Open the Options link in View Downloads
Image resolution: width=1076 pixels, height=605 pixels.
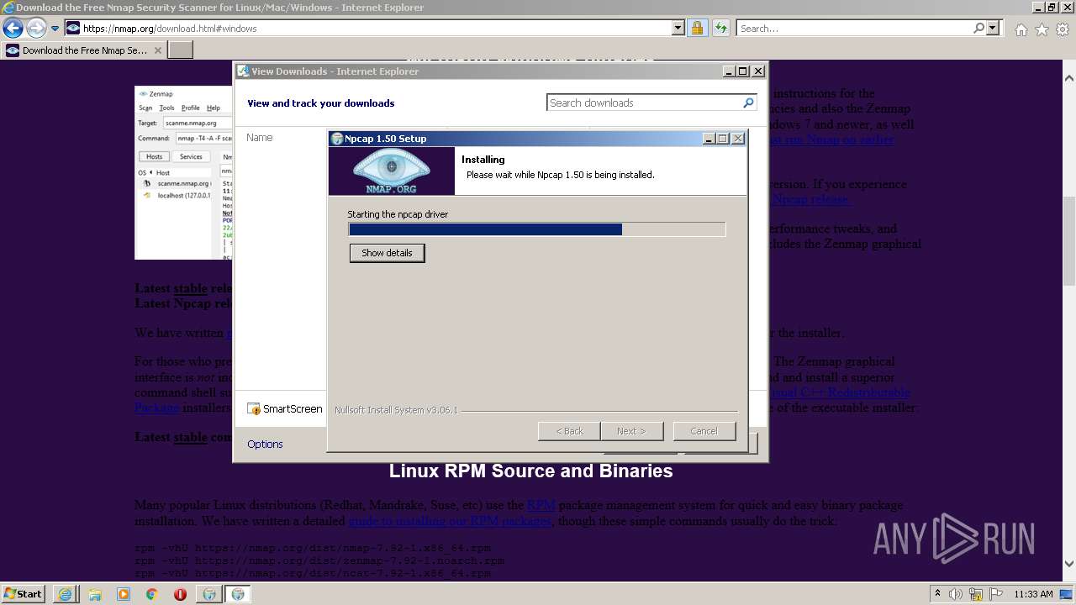[265, 444]
